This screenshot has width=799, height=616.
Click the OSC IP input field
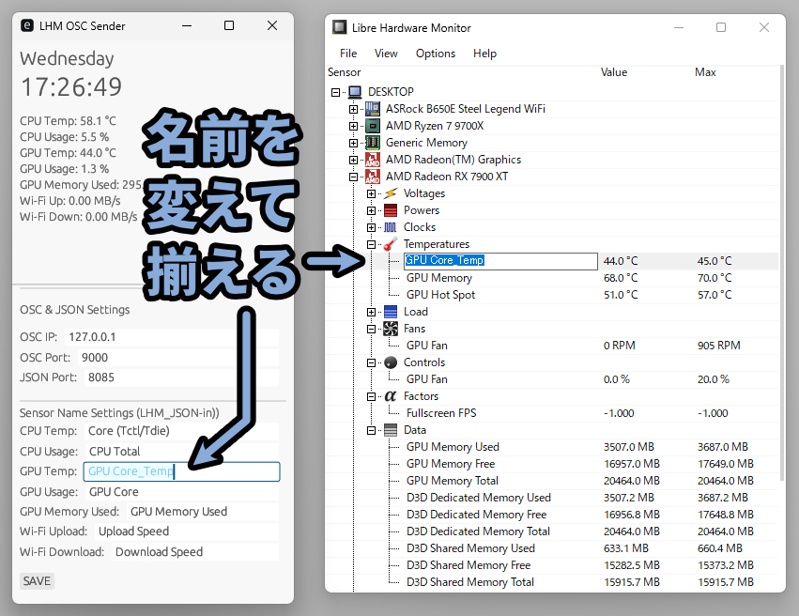point(172,337)
